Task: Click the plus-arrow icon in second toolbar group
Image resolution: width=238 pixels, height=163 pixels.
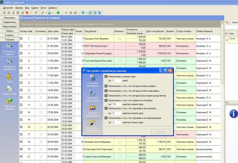Action: [x=66, y=13]
